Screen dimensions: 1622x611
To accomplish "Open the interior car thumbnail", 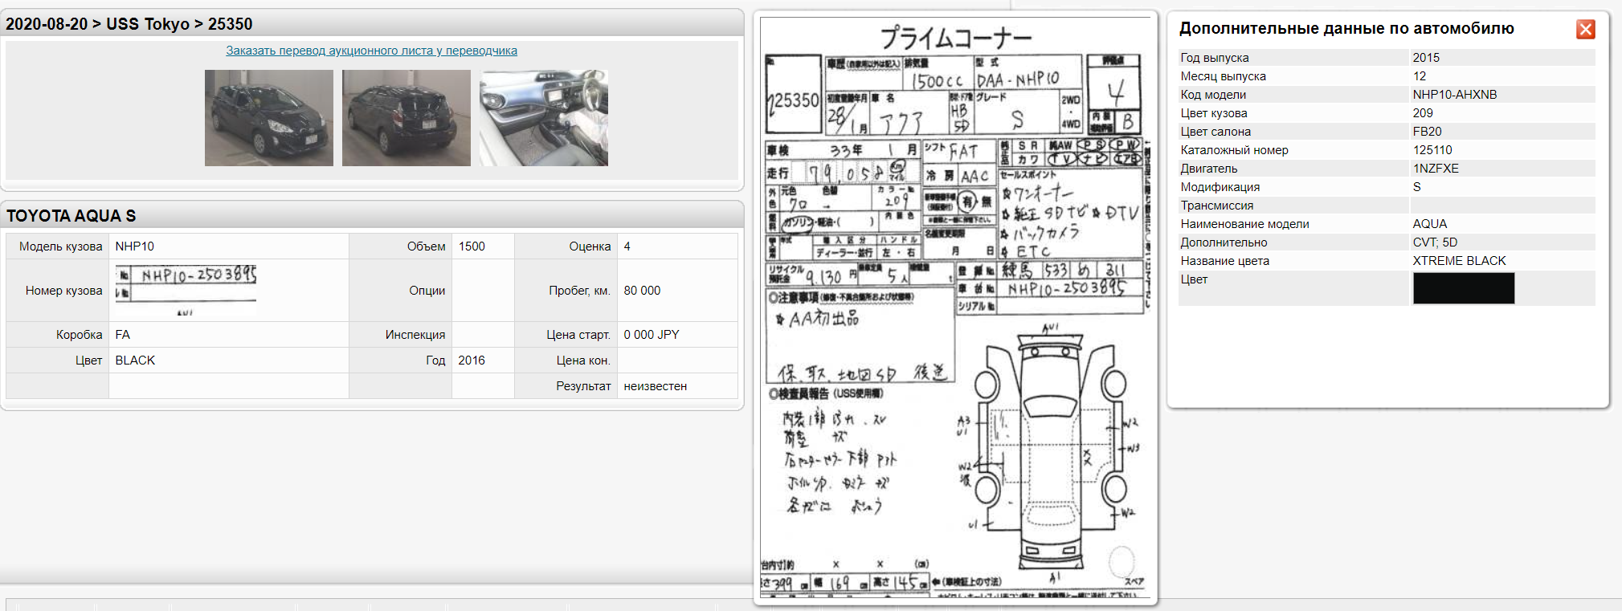I will click(544, 118).
